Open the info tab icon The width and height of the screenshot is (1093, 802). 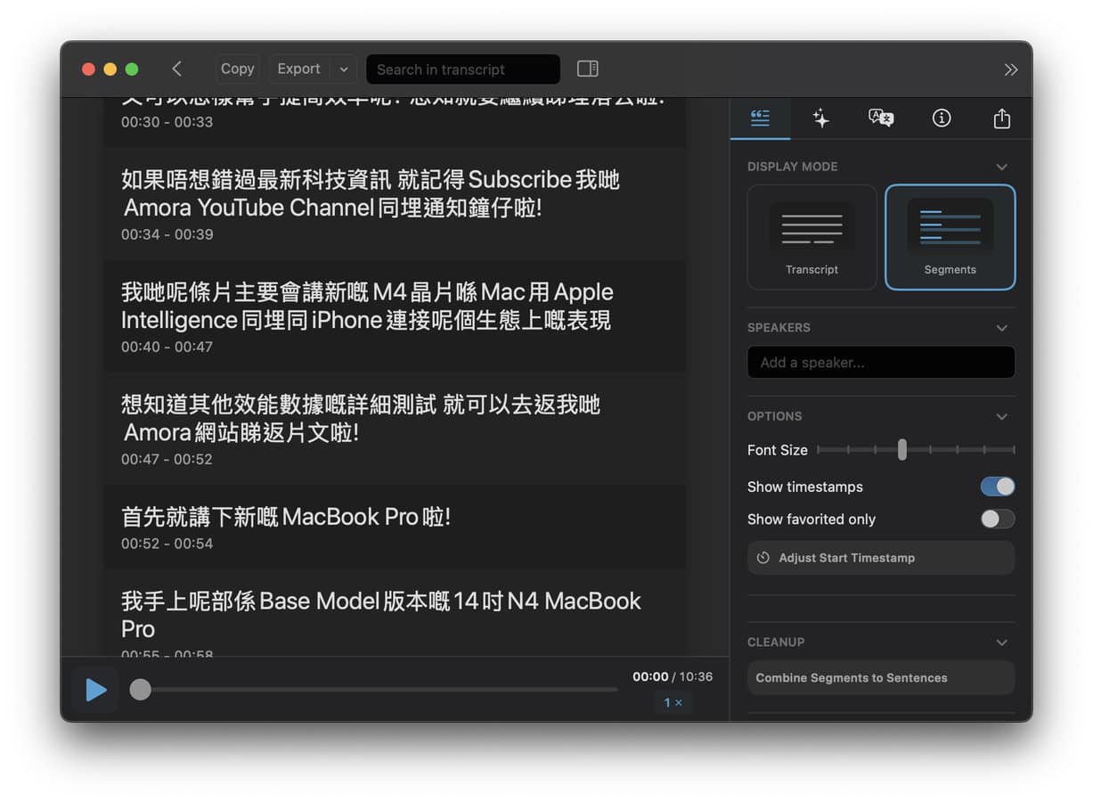click(x=941, y=119)
